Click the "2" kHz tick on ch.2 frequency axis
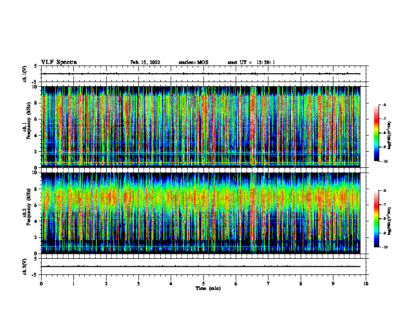412x318 pixels. 36,237
